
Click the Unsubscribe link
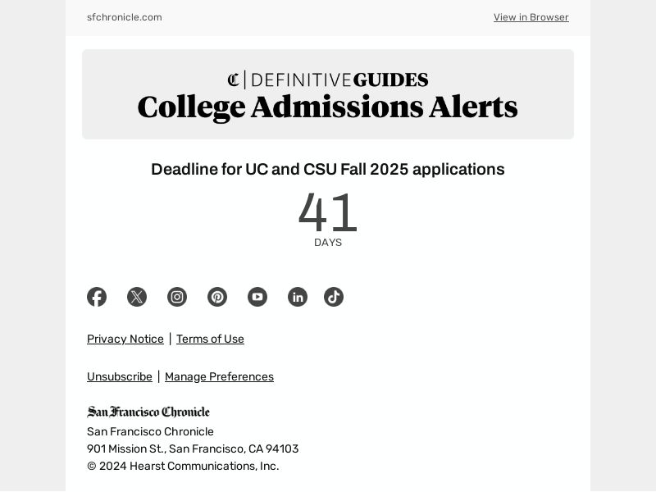point(119,376)
